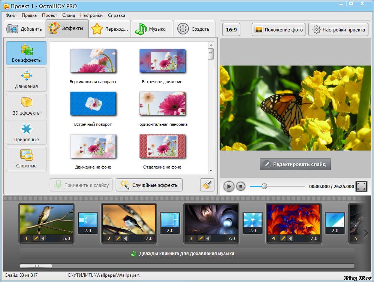Click the Wallpaper folder path text
The height and width of the screenshot is (282, 374).
pos(104,275)
